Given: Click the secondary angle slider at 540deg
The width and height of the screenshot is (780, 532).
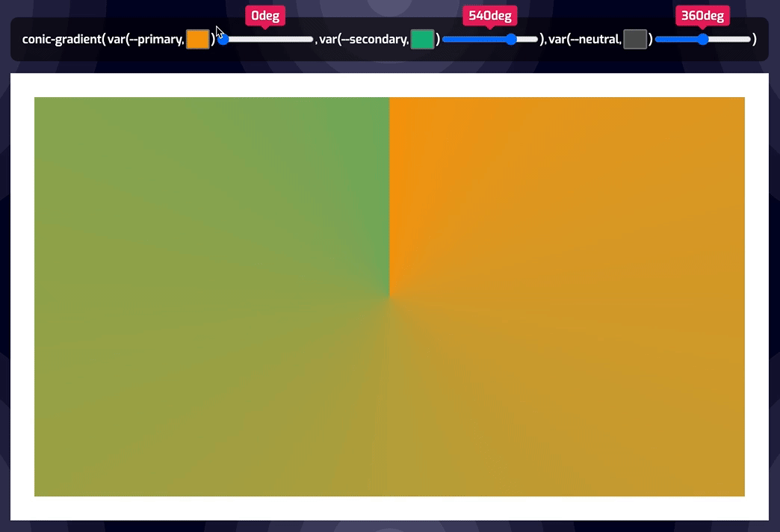Looking at the screenshot, I should point(490,40).
